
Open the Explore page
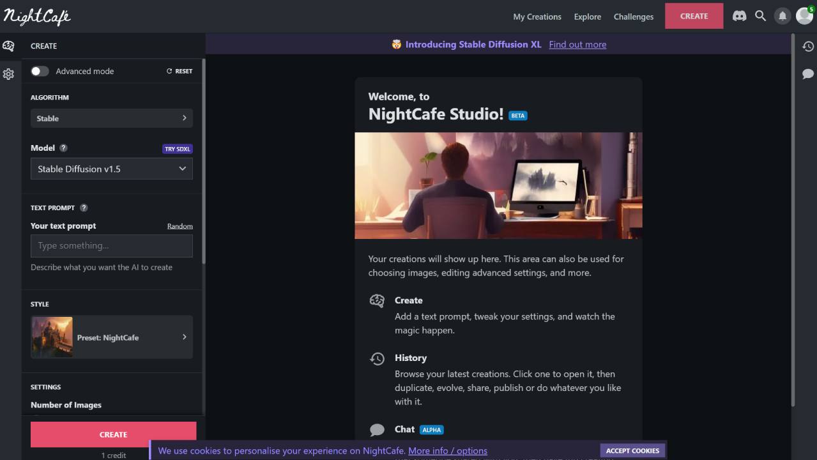pyautogui.click(x=588, y=17)
